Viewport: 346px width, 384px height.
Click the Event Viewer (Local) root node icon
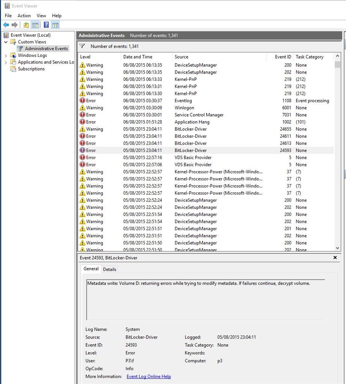pos(6,35)
